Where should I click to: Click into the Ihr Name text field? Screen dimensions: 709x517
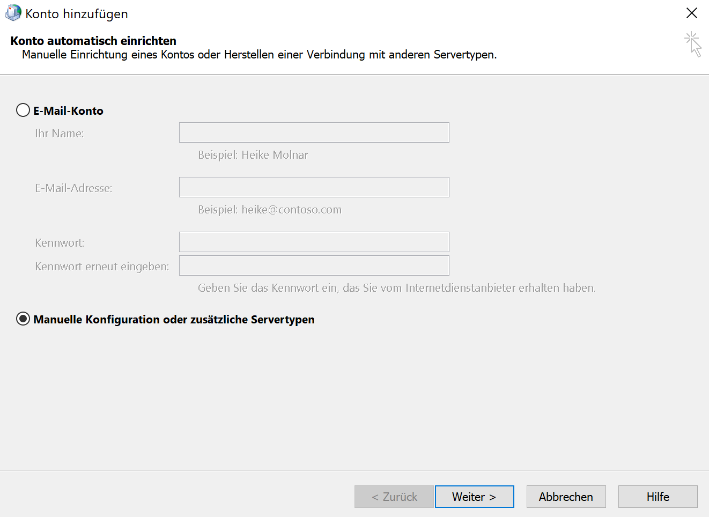pyautogui.click(x=314, y=132)
